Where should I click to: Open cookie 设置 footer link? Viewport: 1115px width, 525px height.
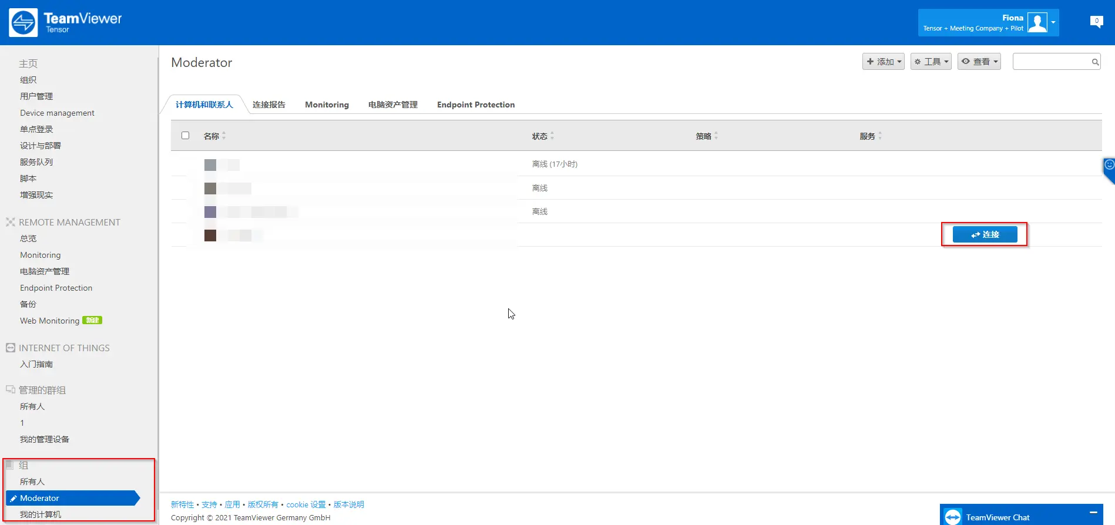coord(305,504)
